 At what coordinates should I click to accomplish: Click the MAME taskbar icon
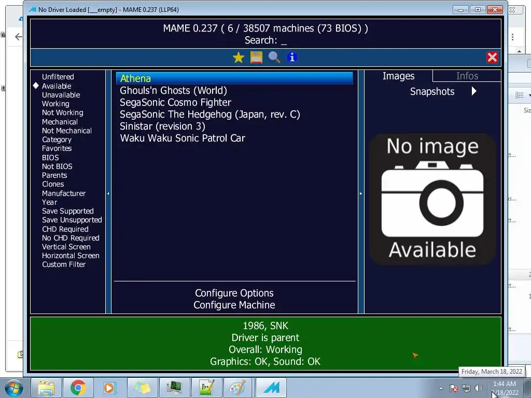click(271, 388)
